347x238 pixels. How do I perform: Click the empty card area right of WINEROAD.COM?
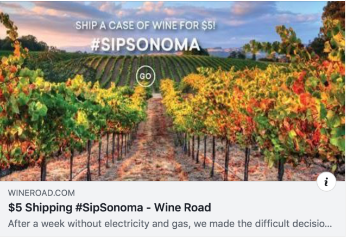click(190, 193)
